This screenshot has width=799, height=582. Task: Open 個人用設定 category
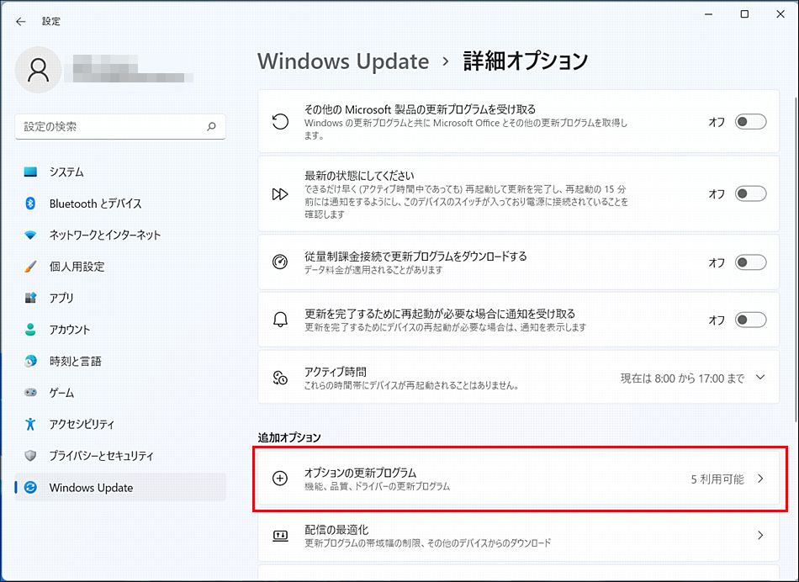pyautogui.click(x=120, y=267)
